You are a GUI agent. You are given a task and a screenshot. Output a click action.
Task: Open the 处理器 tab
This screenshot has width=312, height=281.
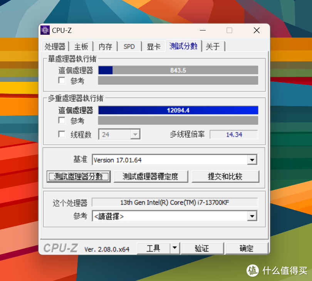coord(55,46)
